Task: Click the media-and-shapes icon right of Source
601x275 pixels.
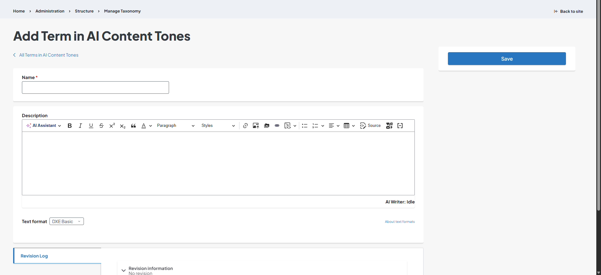Action: (x=389, y=126)
